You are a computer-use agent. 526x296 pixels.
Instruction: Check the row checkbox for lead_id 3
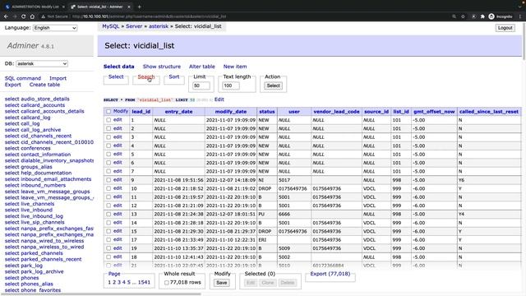[108, 137]
